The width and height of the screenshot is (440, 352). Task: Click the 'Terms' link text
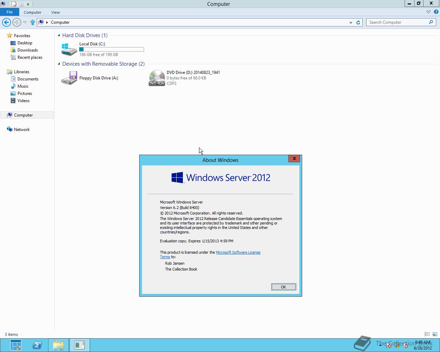(165, 257)
